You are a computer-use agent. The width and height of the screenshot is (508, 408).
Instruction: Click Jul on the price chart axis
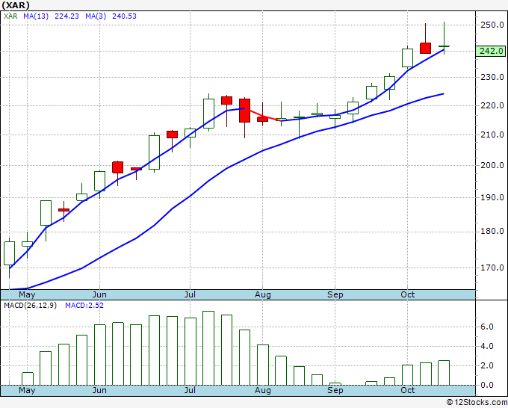click(190, 295)
